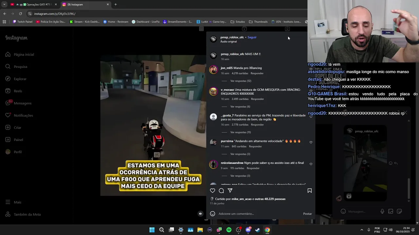419x235 pixels.
Task: Expand Ver respostas (3) under nnicolasaandree comment
Action: coord(240,176)
